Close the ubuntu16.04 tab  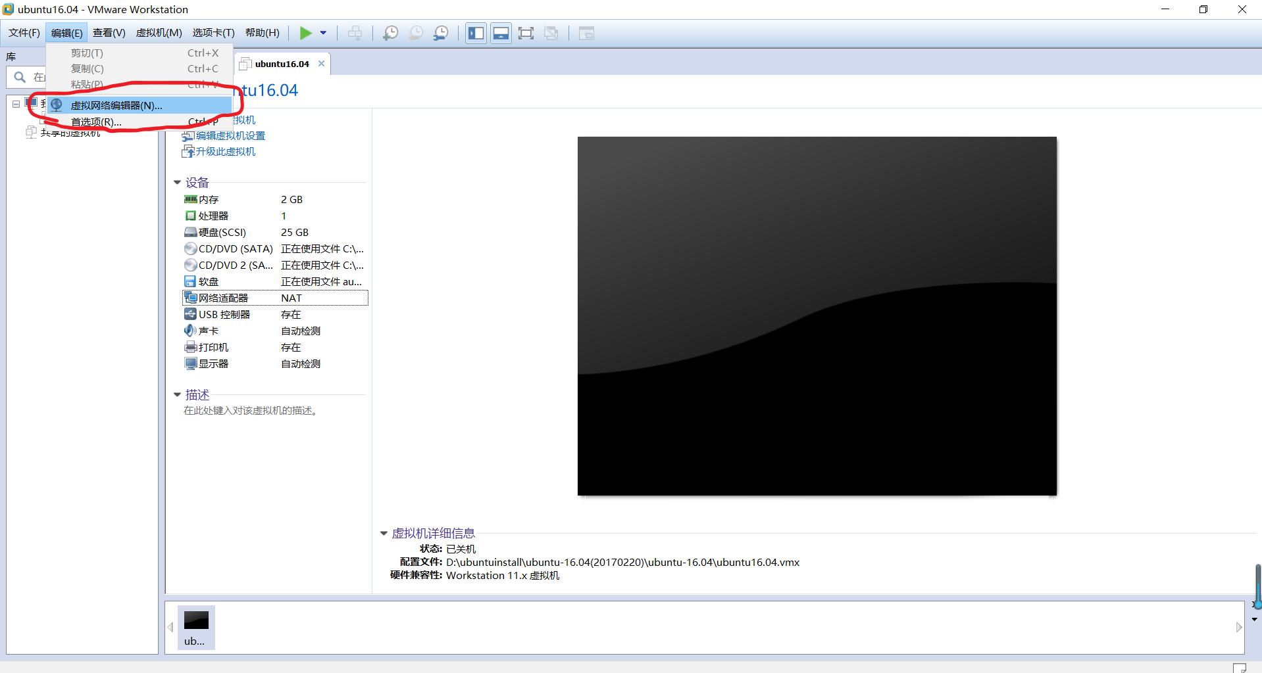tap(321, 64)
